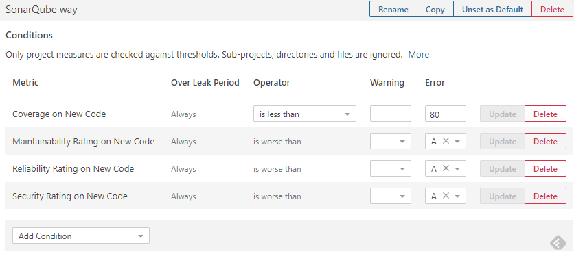Clear the Reliability Rating error value with X
Image resolution: width=574 pixels, height=254 pixels.
click(446, 168)
